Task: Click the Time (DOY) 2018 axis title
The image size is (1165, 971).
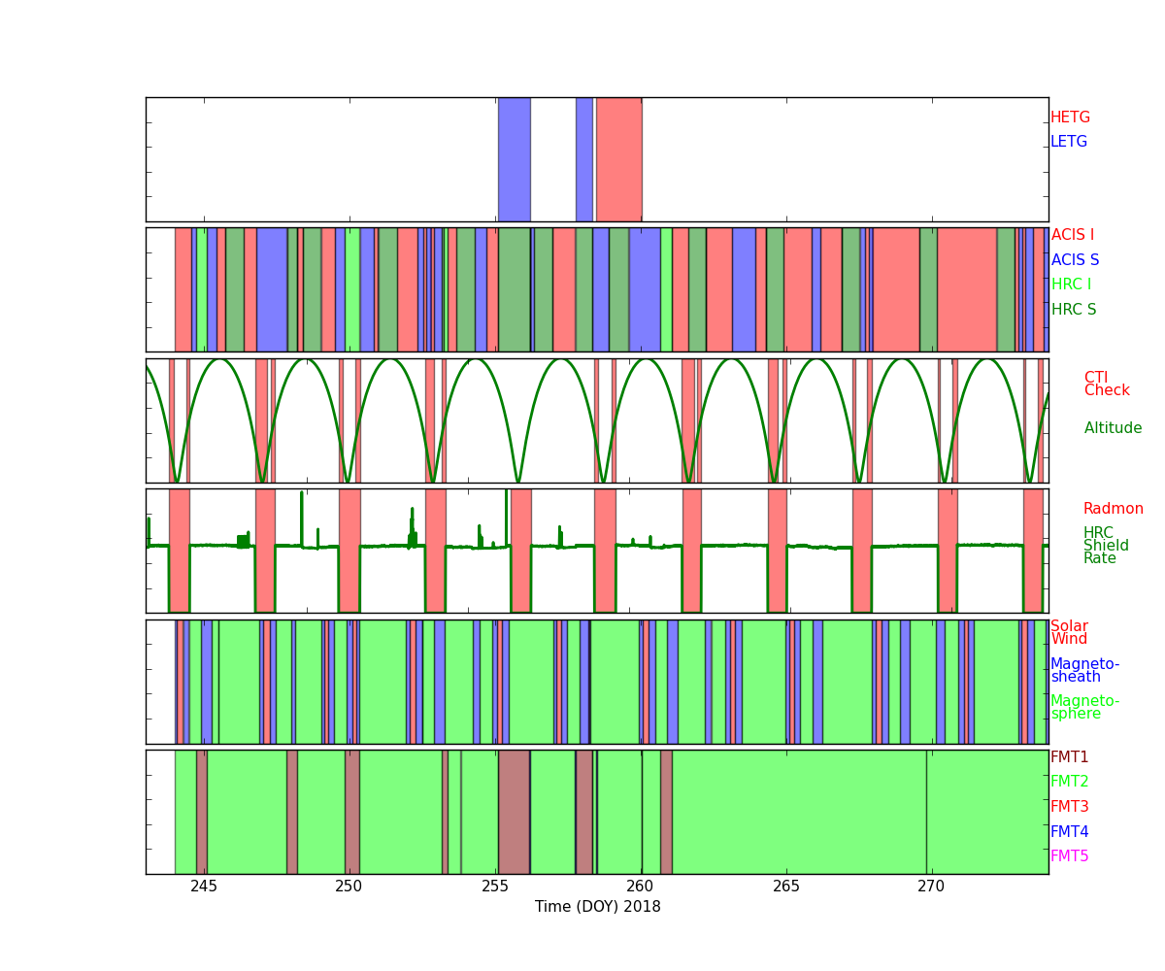Action: click(597, 907)
